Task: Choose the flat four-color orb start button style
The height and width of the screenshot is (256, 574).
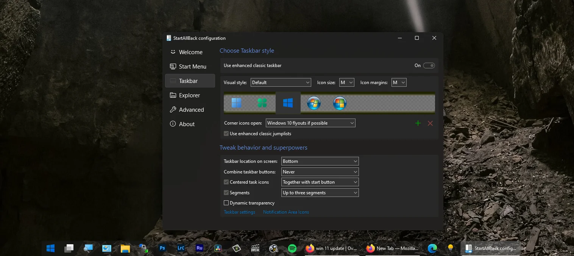Action: 340,103
